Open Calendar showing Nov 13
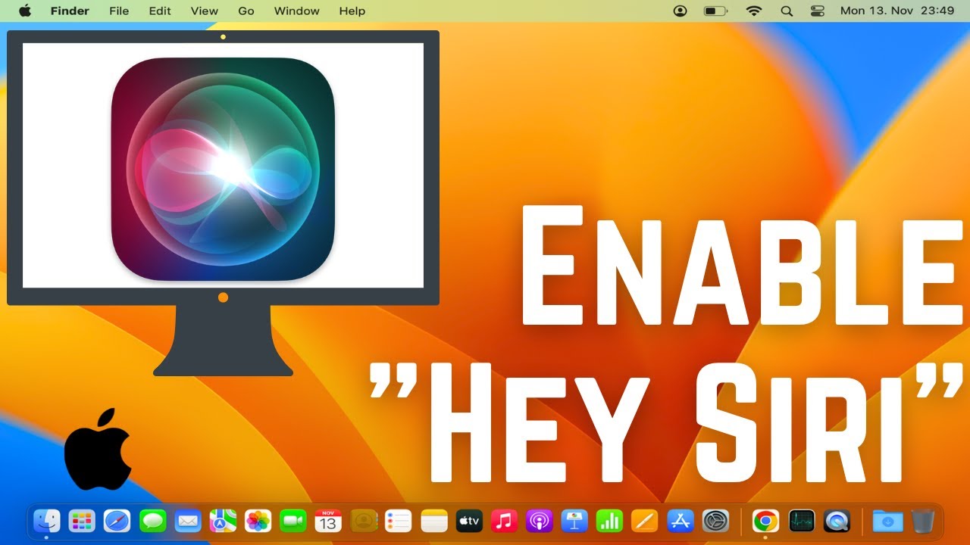This screenshot has height=545, width=970. [x=328, y=521]
